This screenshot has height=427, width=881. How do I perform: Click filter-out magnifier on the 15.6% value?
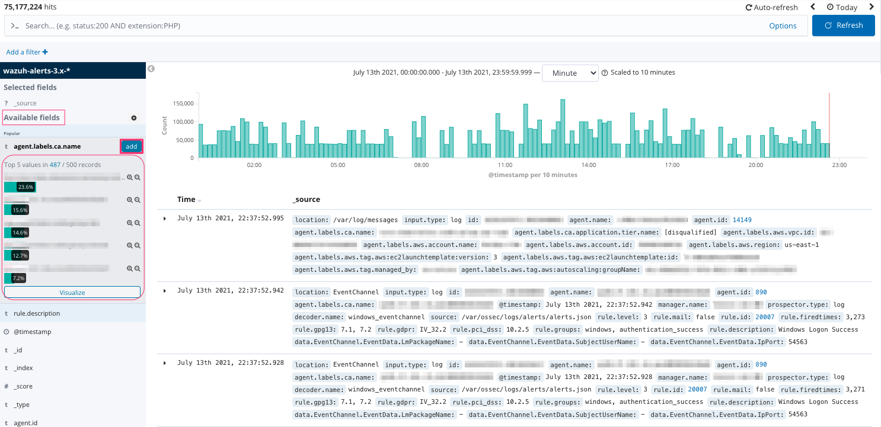(137, 200)
